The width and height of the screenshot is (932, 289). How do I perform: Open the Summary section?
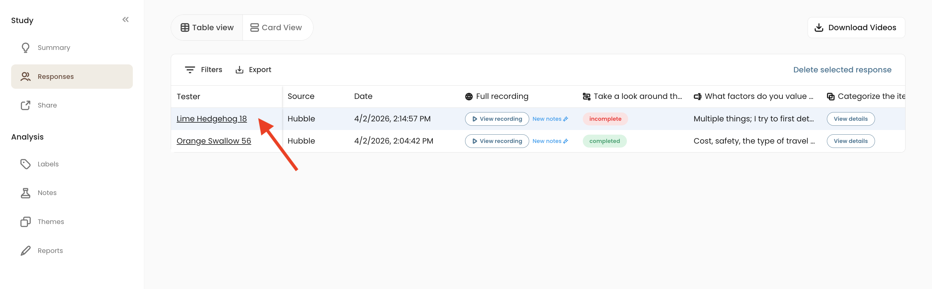point(72,48)
